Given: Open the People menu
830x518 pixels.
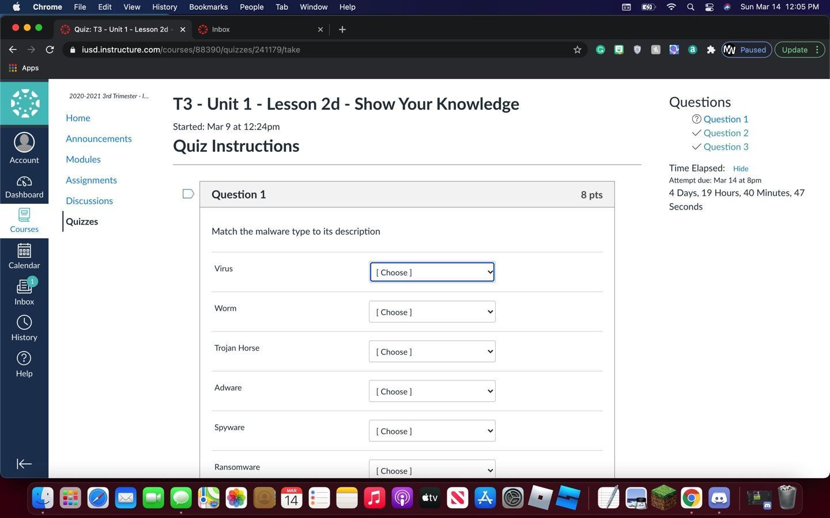Looking at the screenshot, I should pyautogui.click(x=251, y=7).
